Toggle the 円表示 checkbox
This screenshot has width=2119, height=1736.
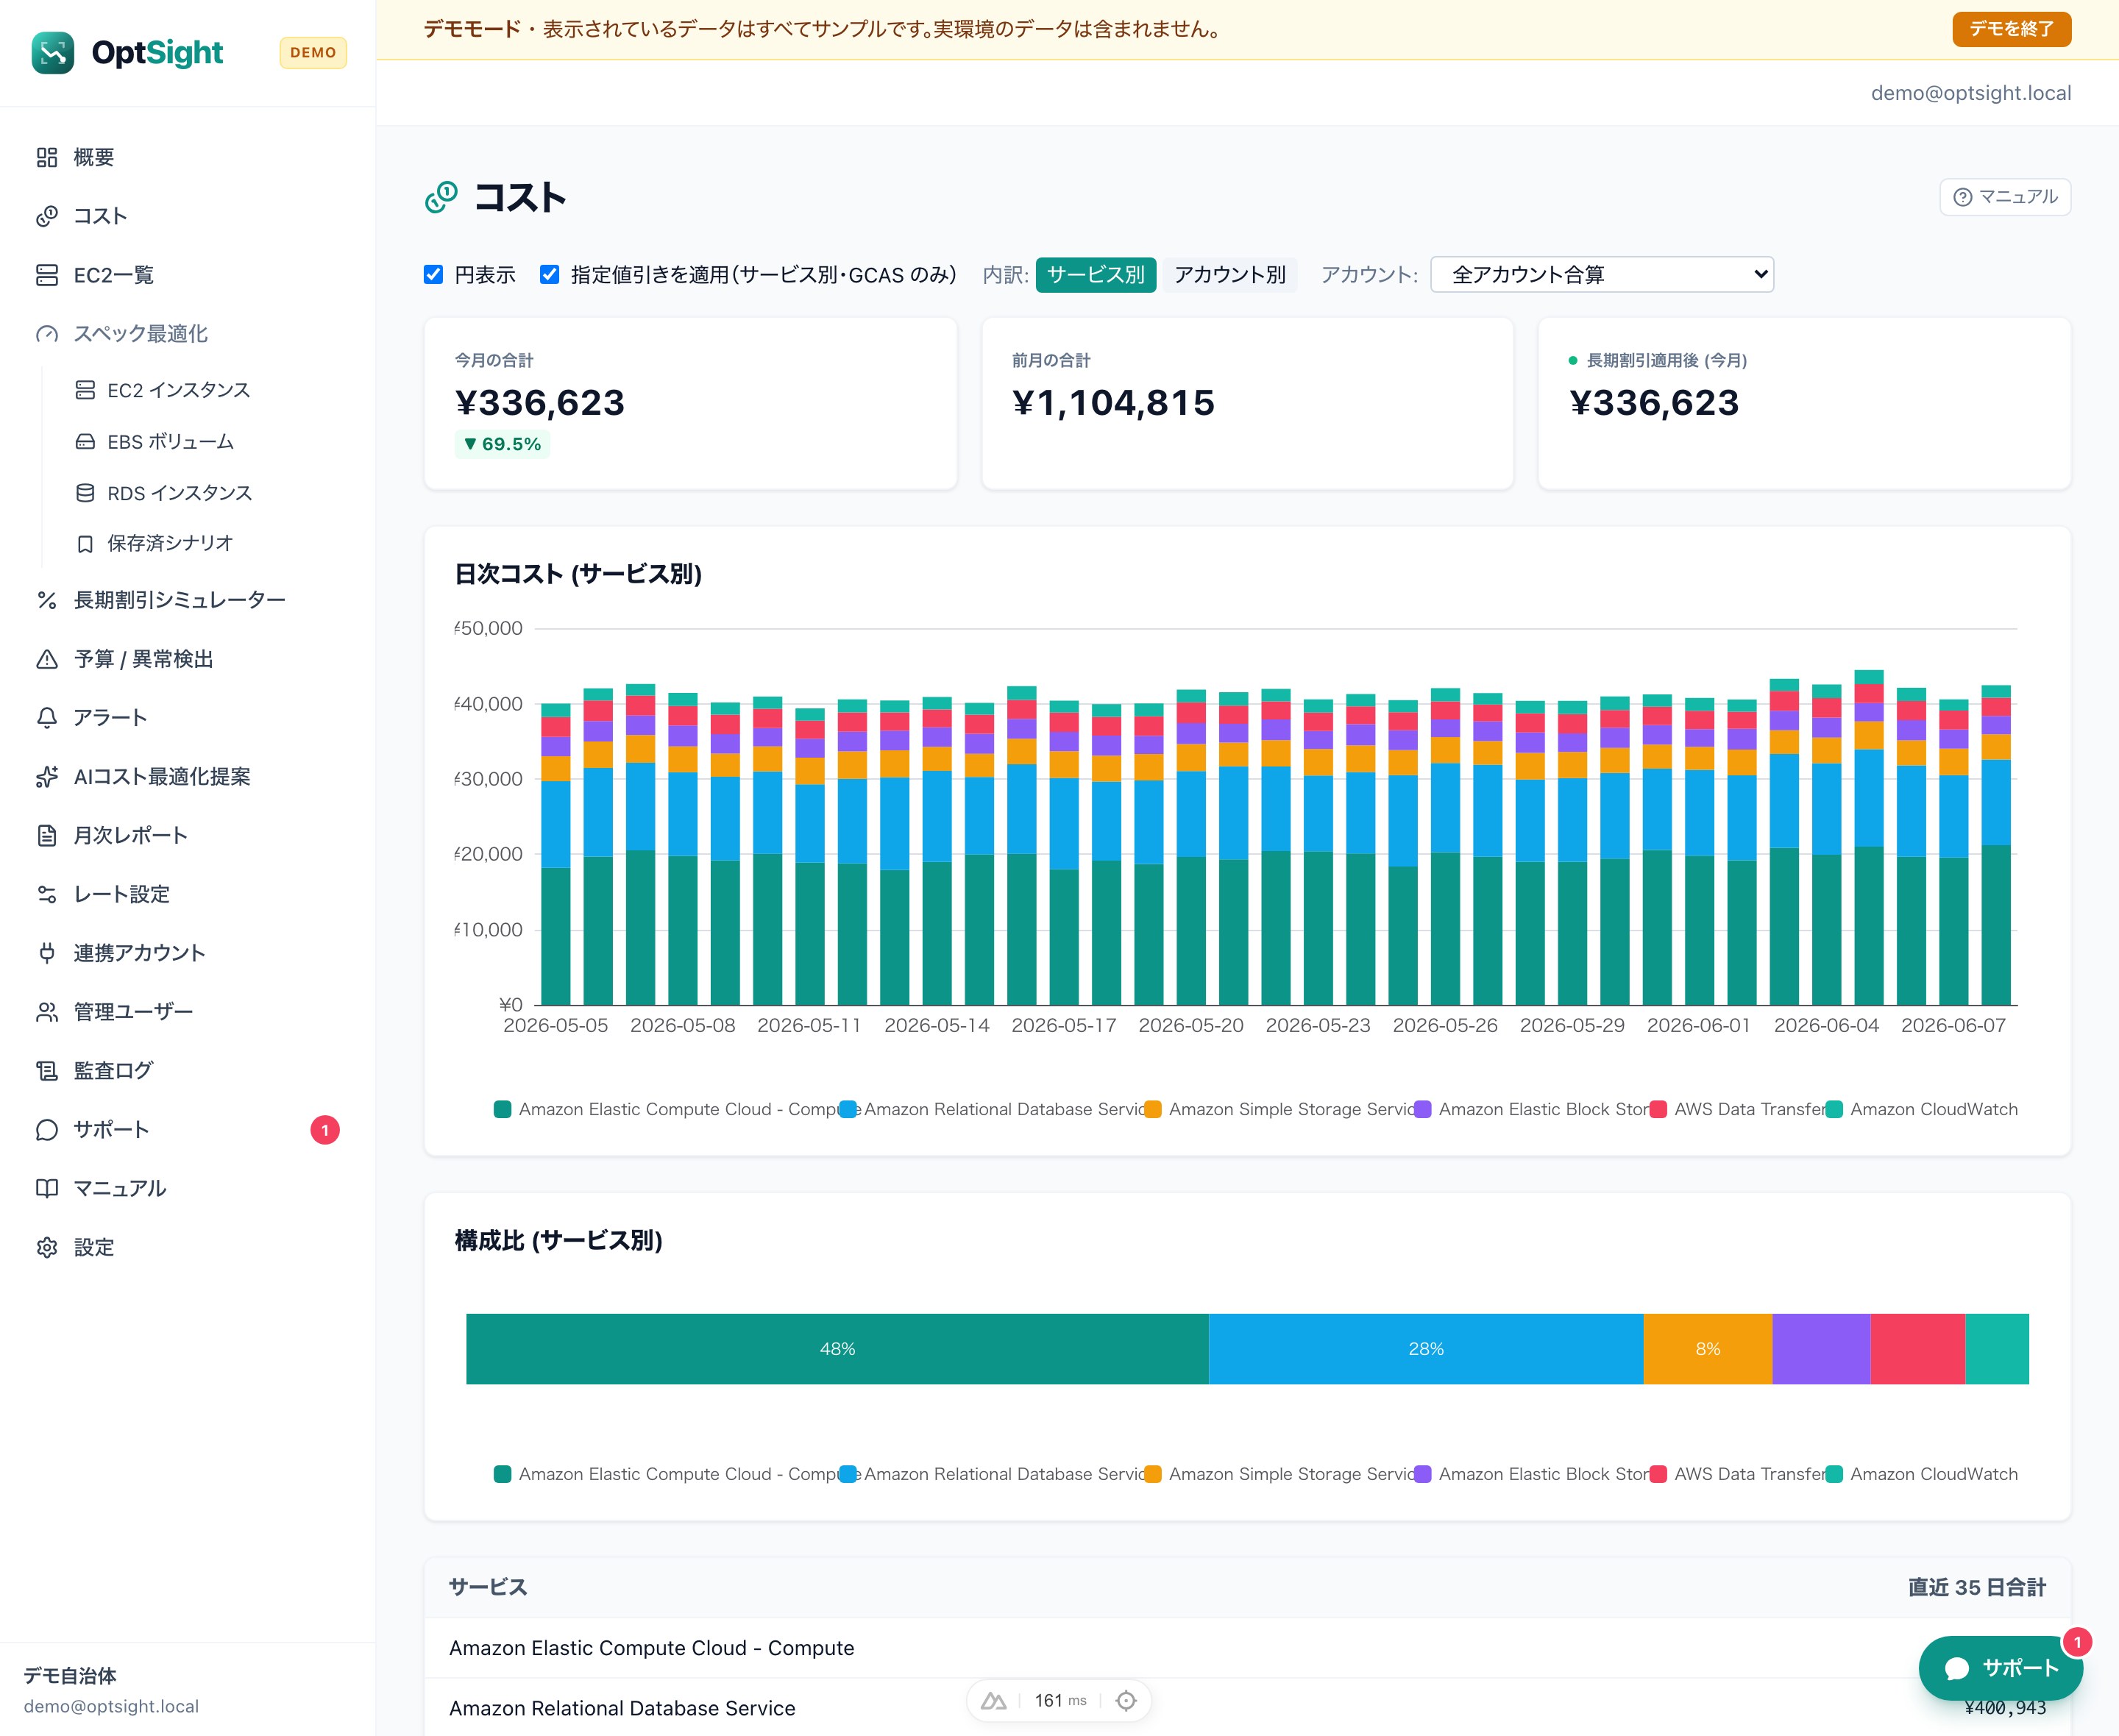point(433,274)
